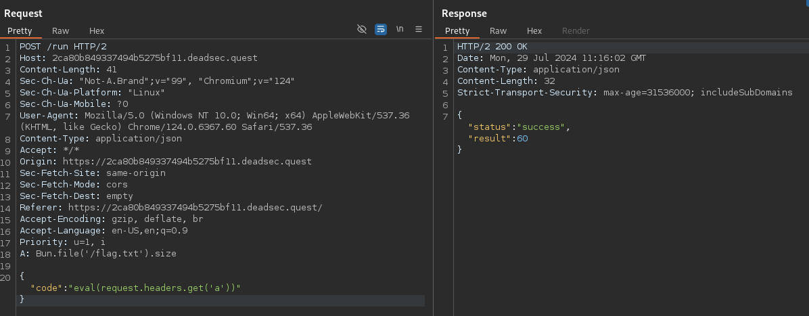Click the request 'Content-Type: application/json' line
The image size is (809, 316).
(x=101, y=139)
